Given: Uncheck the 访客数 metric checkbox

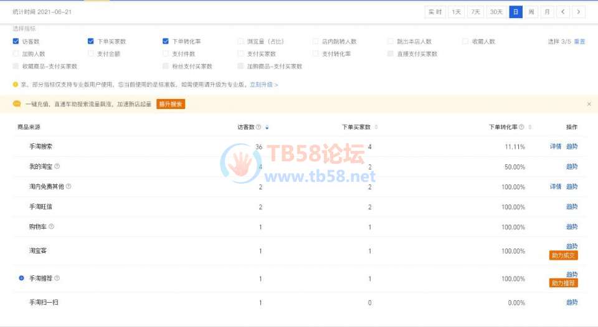Looking at the screenshot, I should coord(16,42).
